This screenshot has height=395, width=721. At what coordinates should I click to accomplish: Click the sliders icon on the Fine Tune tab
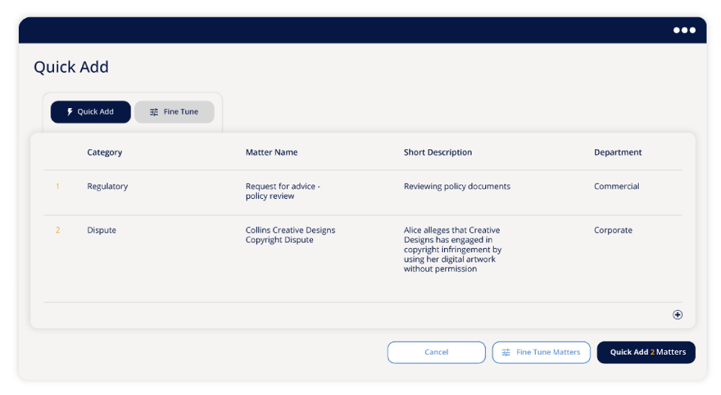tap(154, 112)
